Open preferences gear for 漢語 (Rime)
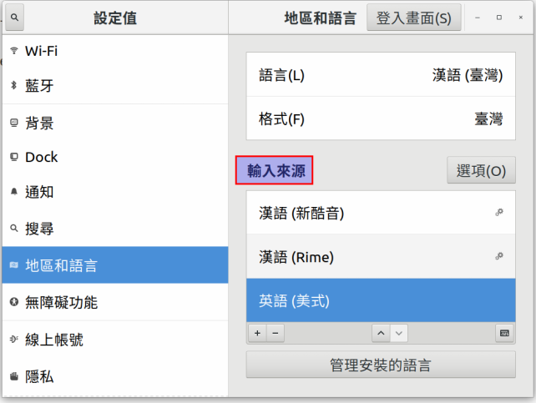This screenshot has height=403, width=536. click(499, 256)
